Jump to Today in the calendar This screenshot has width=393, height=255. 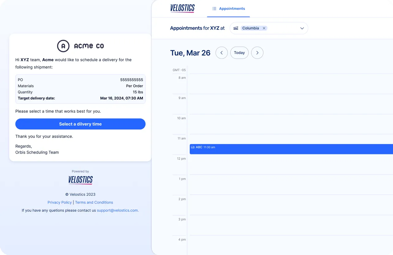point(239,53)
